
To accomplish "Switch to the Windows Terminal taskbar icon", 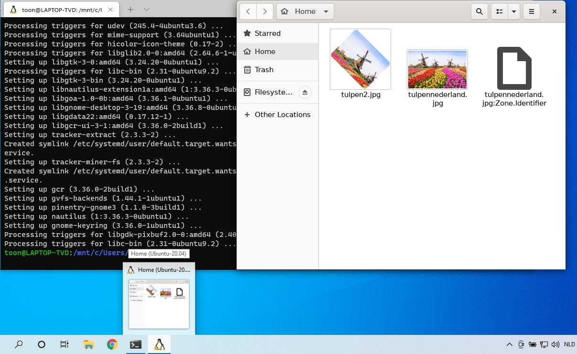I will click(x=136, y=344).
